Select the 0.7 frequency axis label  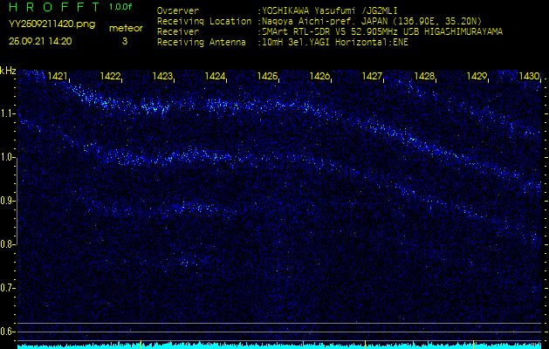9,288
